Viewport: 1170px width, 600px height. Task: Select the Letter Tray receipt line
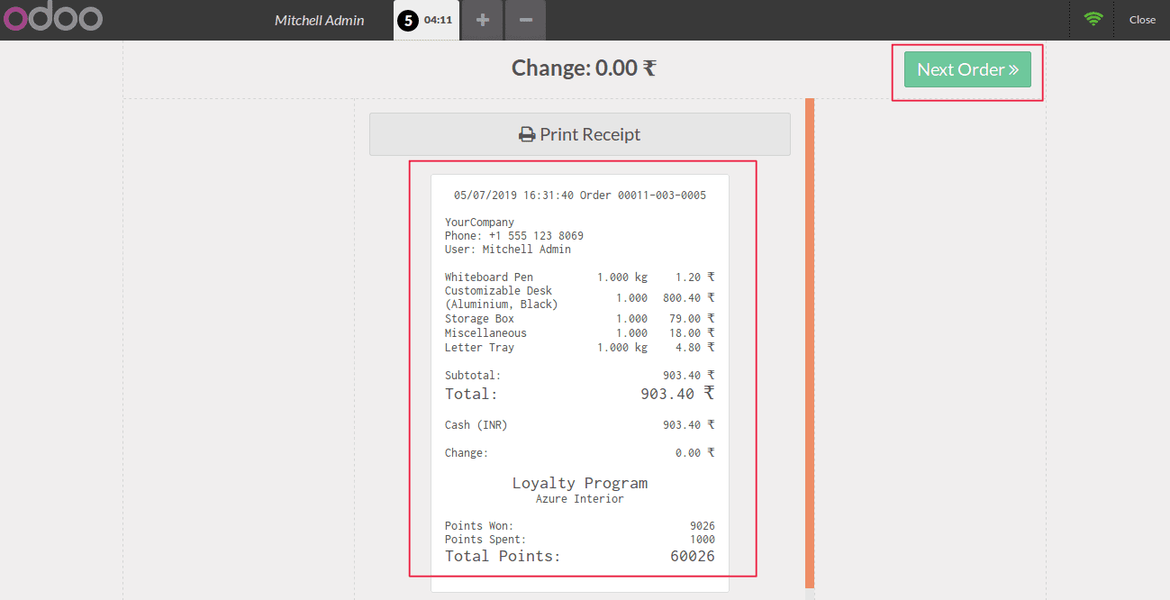tap(580, 348)
